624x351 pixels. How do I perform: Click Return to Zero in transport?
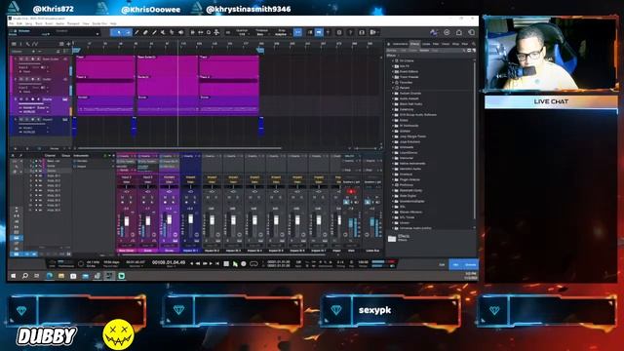click(217, 263)
